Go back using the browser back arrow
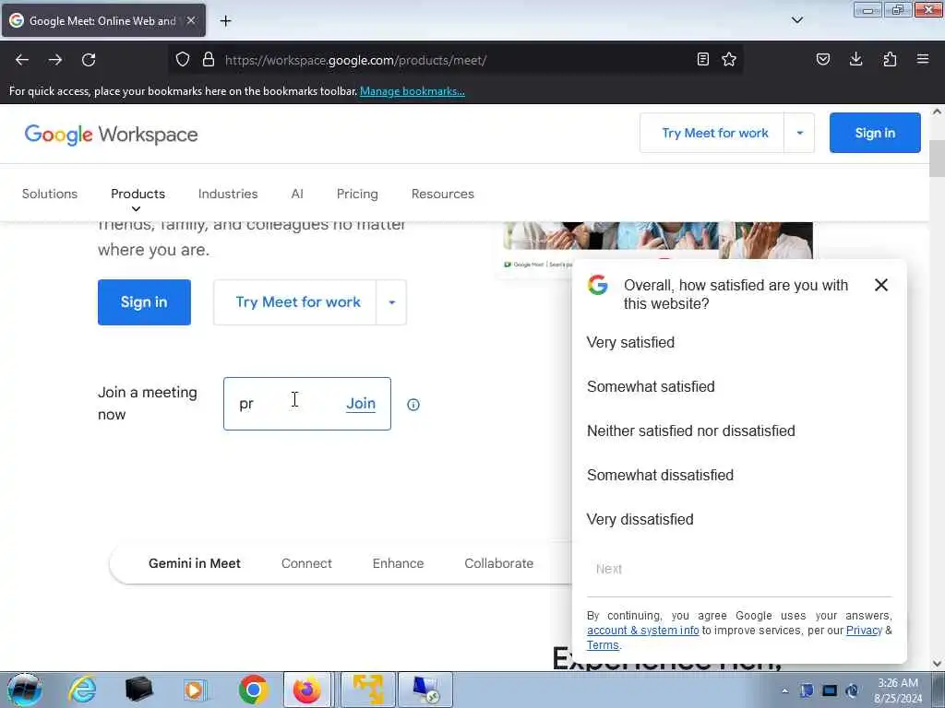Viewport: 945px width, 708px height. click(22, 60)
